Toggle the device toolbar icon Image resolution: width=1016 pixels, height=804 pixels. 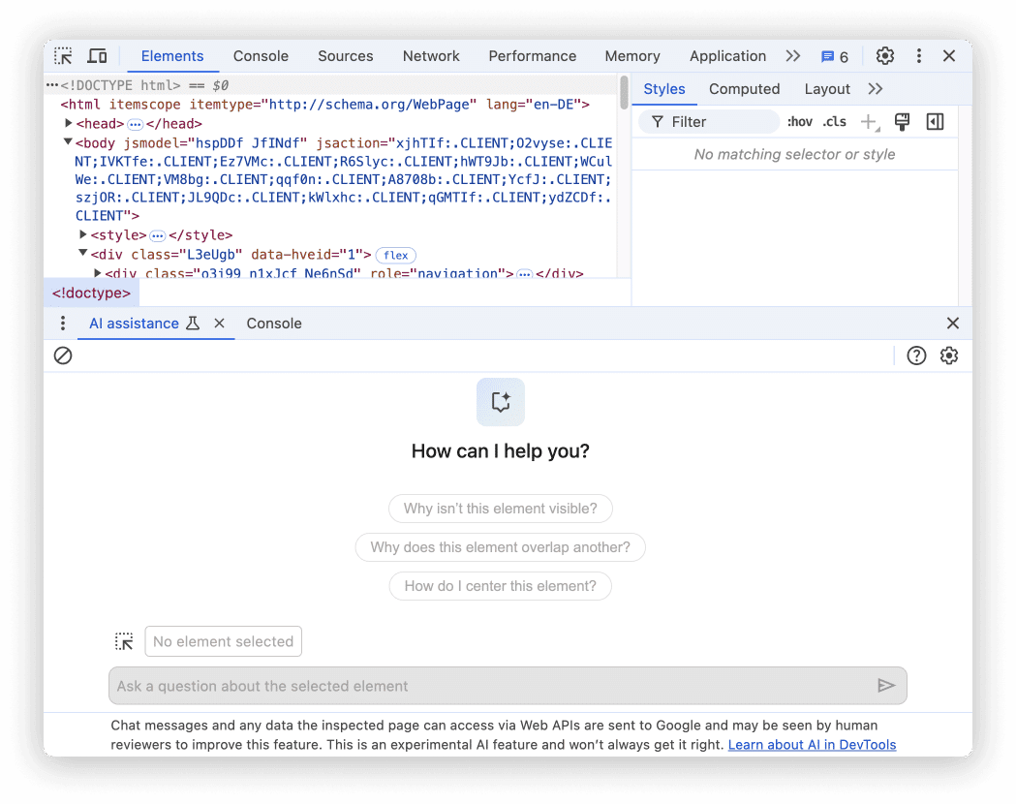pos(97,55)
